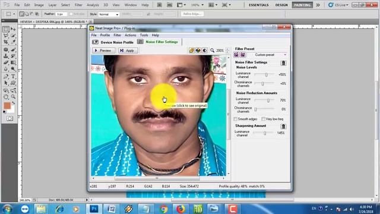Viewport: 380px width, 214px height.
Task: Switch to ESSENTIALS workspace
Action: point(259,5)
